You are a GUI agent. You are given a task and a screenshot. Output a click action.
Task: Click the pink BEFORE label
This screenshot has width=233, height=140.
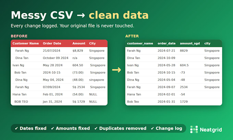[19, 36]
